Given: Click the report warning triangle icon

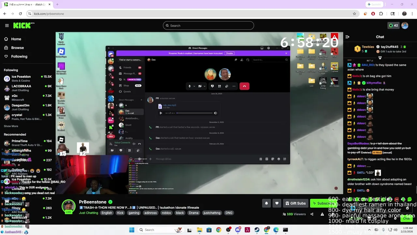Looking at the screenshot, I should point(322,214).
